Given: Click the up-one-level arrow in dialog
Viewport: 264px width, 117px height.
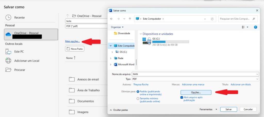Looking at the screenshot, I should point(130,19).
